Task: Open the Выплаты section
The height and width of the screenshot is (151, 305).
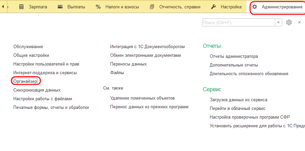Action: pos(76,7)
